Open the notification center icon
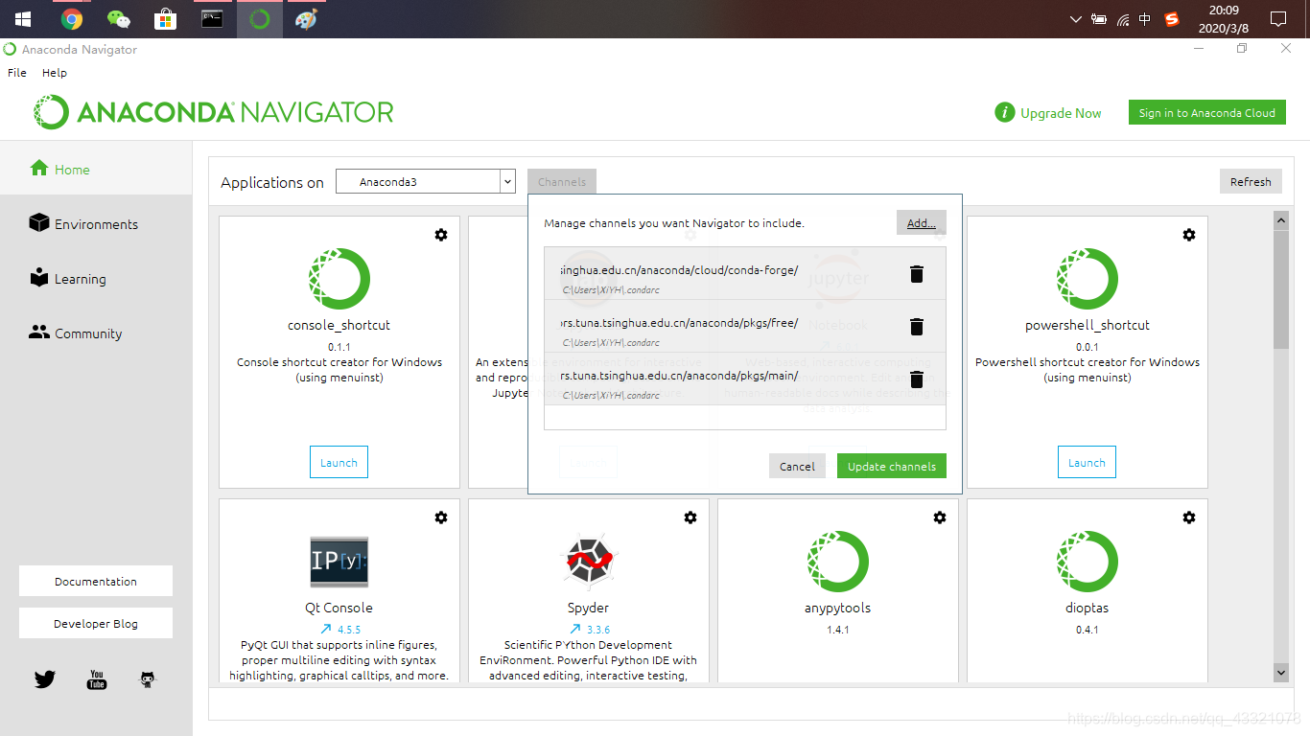Screen dimensions: 1310x736 tap(1278, 19)
